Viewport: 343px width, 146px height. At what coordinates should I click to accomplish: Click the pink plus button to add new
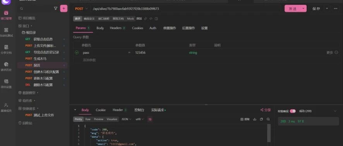63,9
